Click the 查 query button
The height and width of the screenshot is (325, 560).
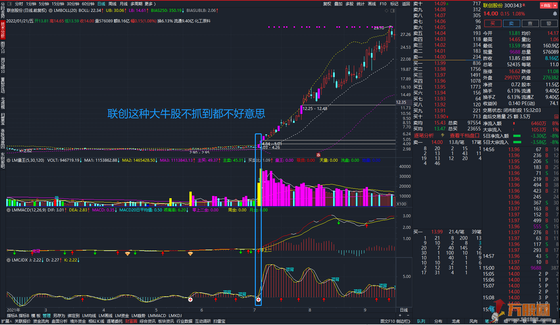tap(530, 23)
